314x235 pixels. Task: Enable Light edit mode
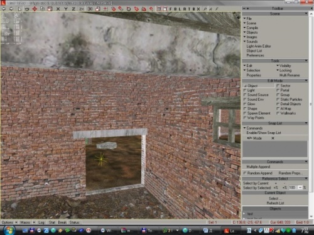tap(249, 90)
